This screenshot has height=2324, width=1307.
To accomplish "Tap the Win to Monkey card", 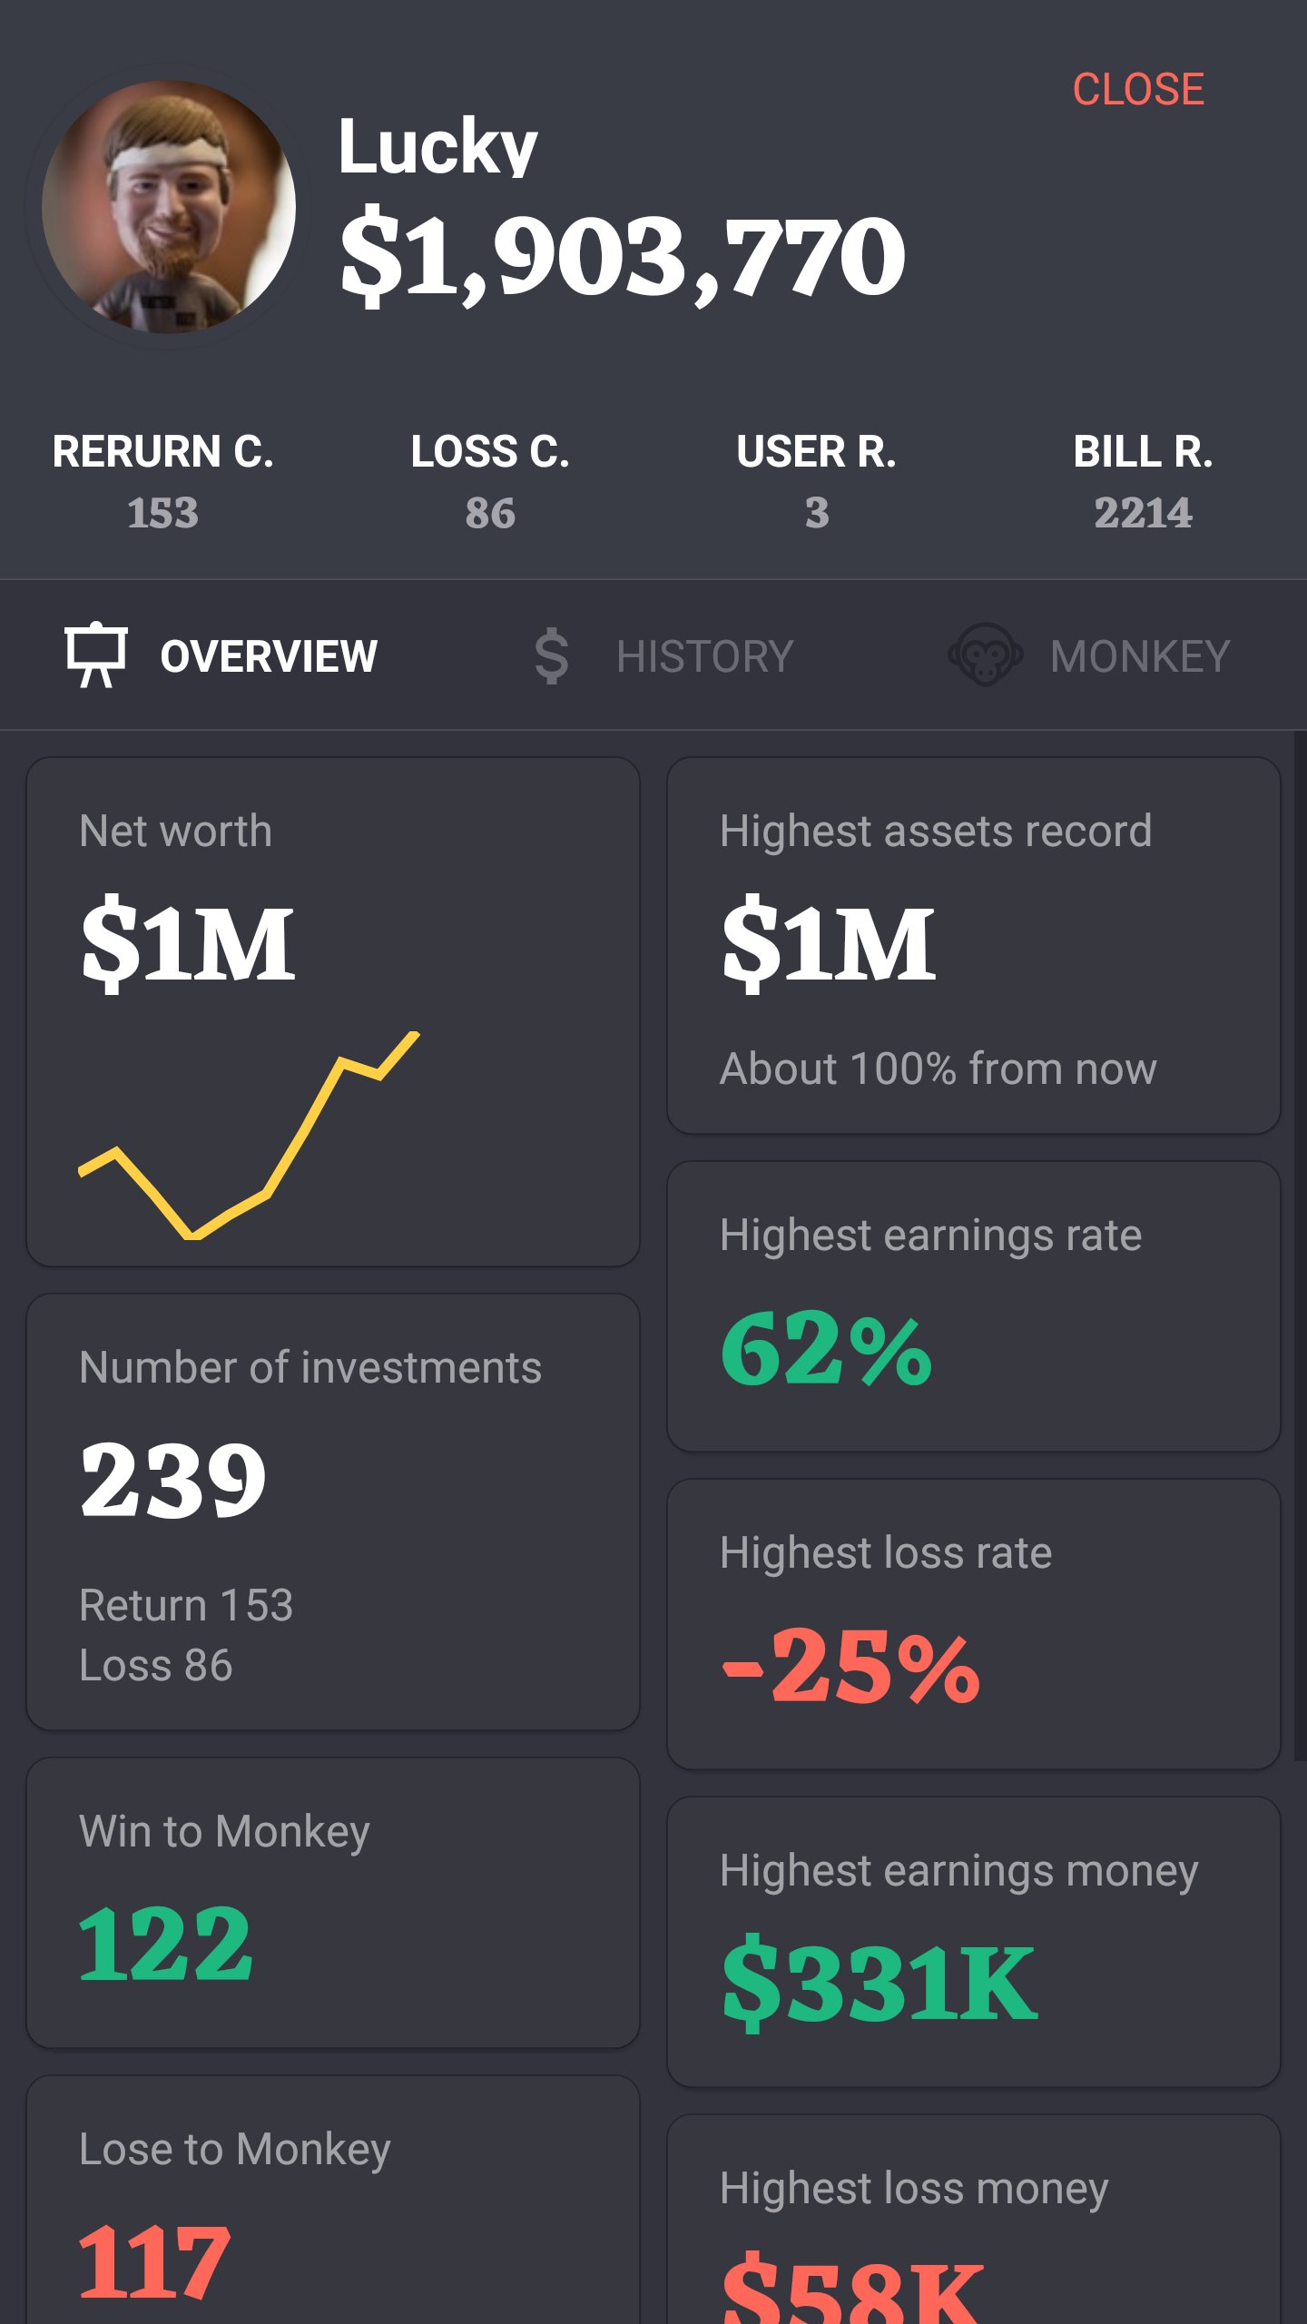I will click(x=333, y=1902).
